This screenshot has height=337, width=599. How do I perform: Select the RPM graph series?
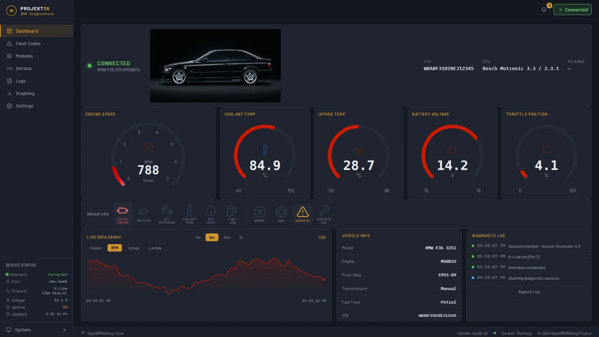pyautogui.click(x=115, y=248)
